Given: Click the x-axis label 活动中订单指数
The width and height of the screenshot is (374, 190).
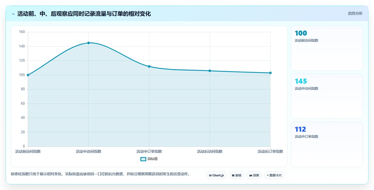Looking at the screenshot, I should click(x=149, y=151).
